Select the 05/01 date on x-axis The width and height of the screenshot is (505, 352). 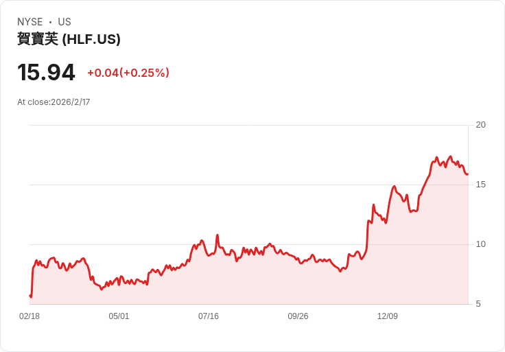coord(119,316)
